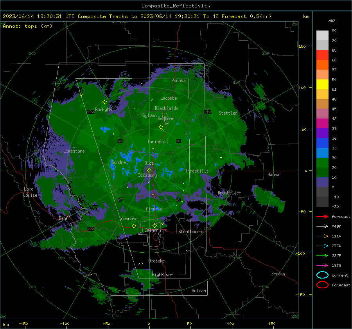This screenshot has width=352, height=329.
Task: Click the cyan 27ZW track arrow
Action: click(x=322, y=246)
